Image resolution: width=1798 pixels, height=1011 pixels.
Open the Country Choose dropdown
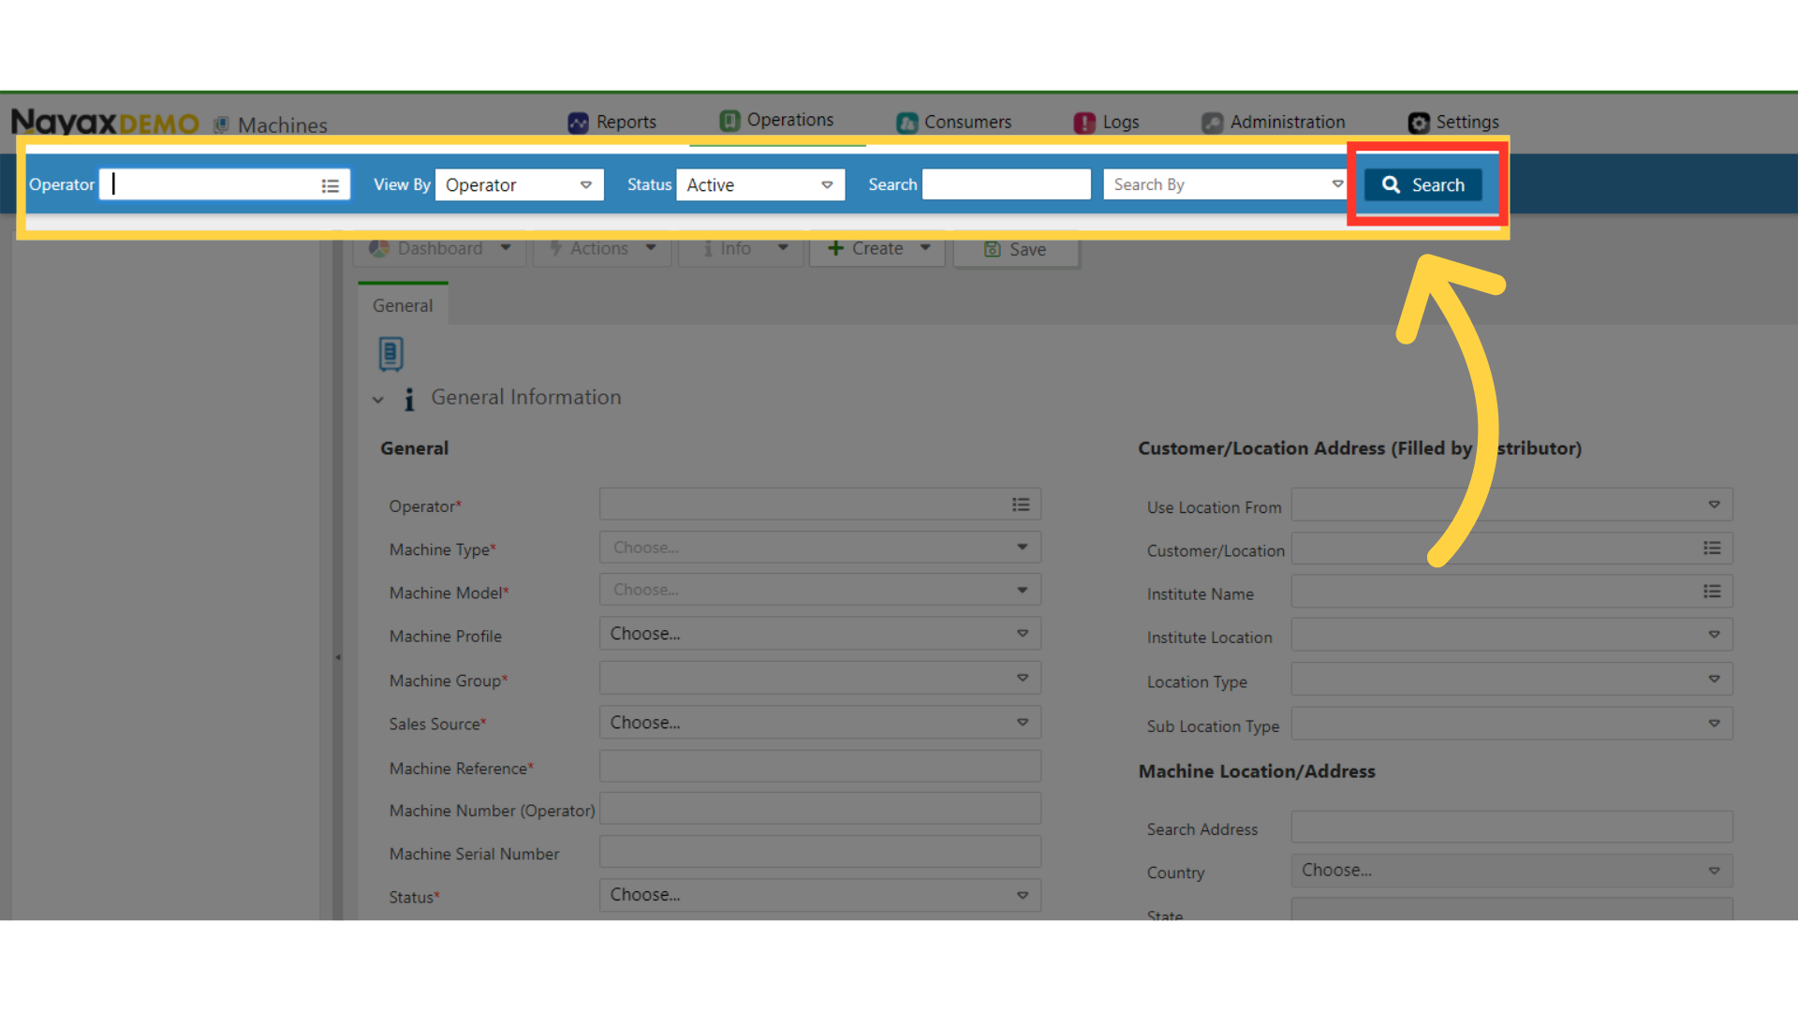[1512, 871]
